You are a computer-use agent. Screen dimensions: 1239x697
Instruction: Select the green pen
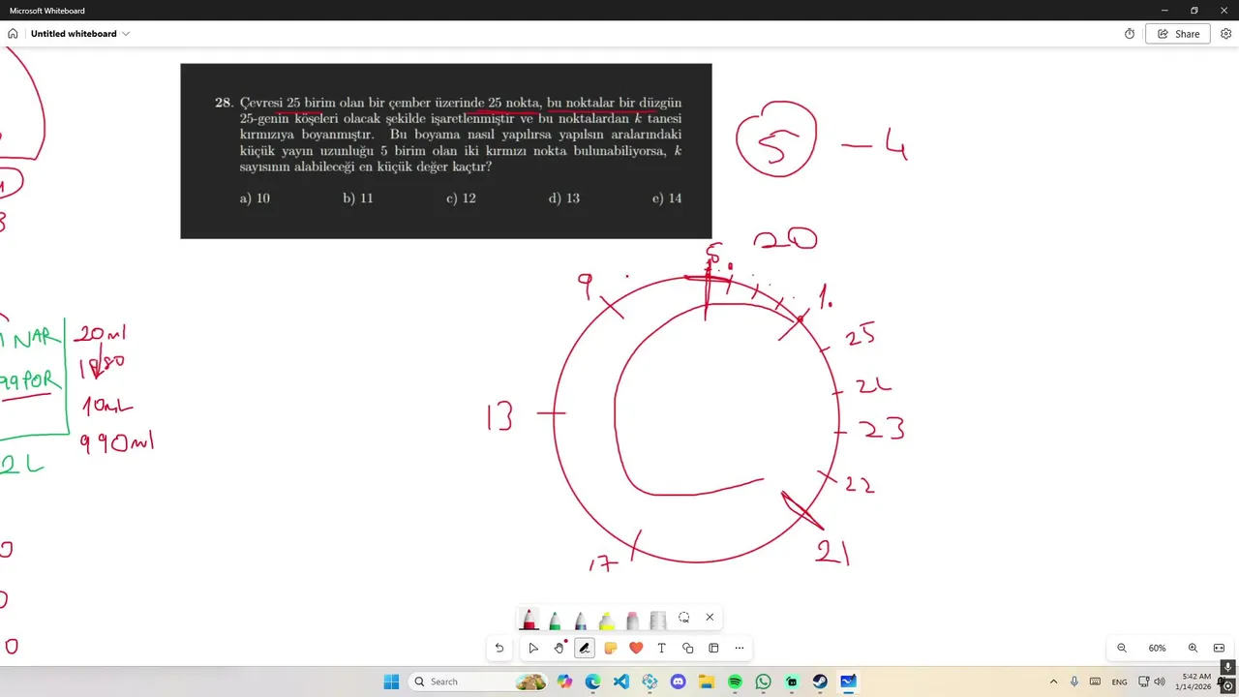pyautogui.click(x=555, y=619)
